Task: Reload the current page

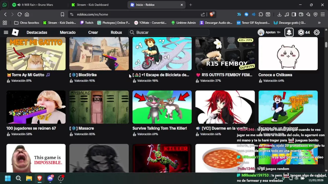Action: 19,15
